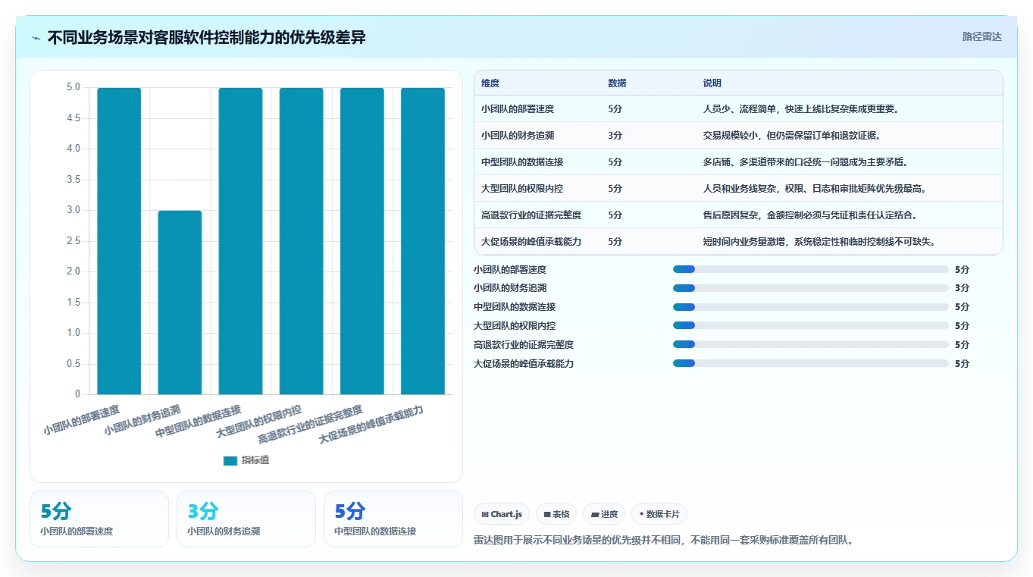Select table cell 高退款行业的证据完整度
Viewport: 1033px width, 577px height.
[x=531, y=215]
